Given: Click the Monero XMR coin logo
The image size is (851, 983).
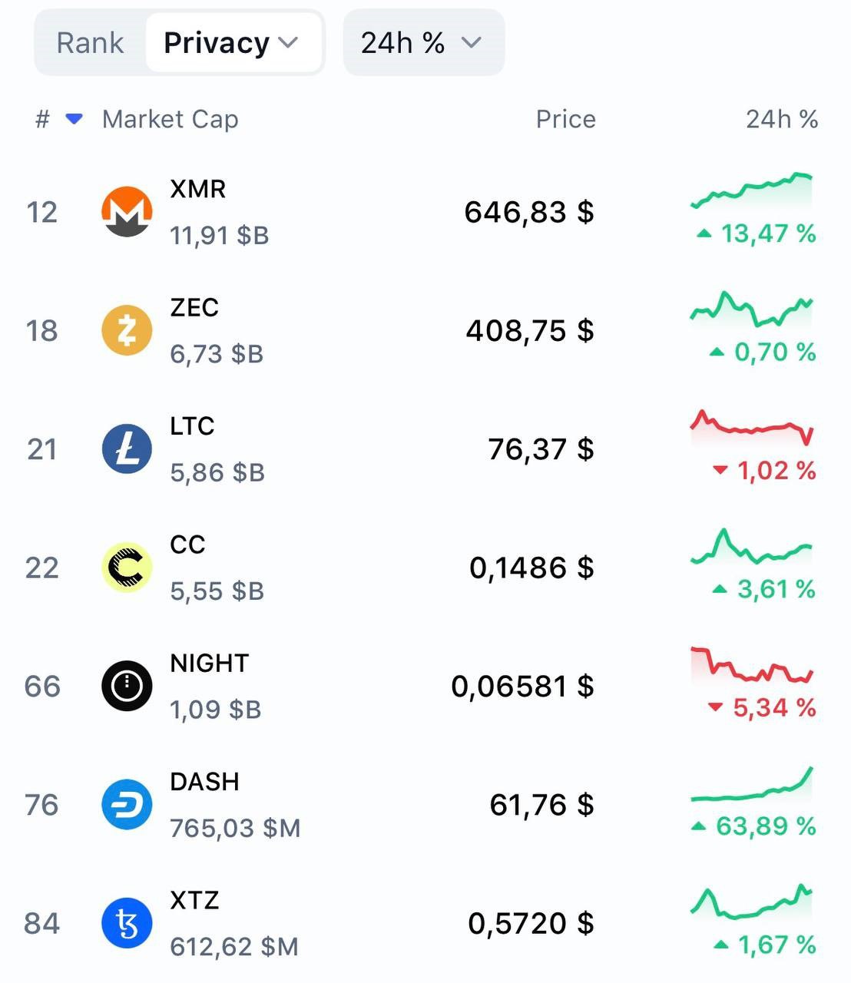Looking at the screenshot, I should (x=127, y=212).
